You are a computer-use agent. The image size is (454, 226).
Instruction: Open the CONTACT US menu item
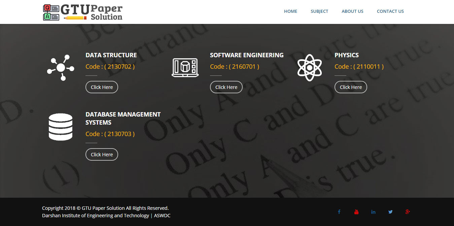[x=390, y=11]
